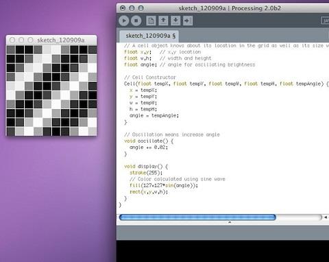Zoom the sketch_120909a output window

(30, 40)
